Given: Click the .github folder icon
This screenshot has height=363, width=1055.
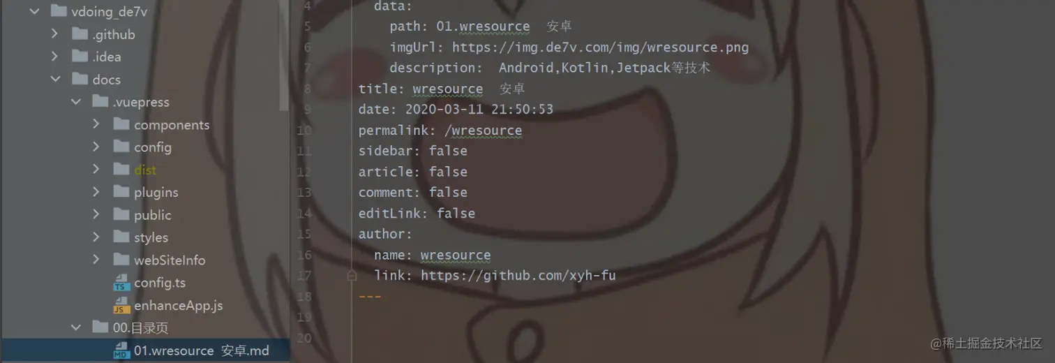Looking at the screenshot, I should pos(80,34).
